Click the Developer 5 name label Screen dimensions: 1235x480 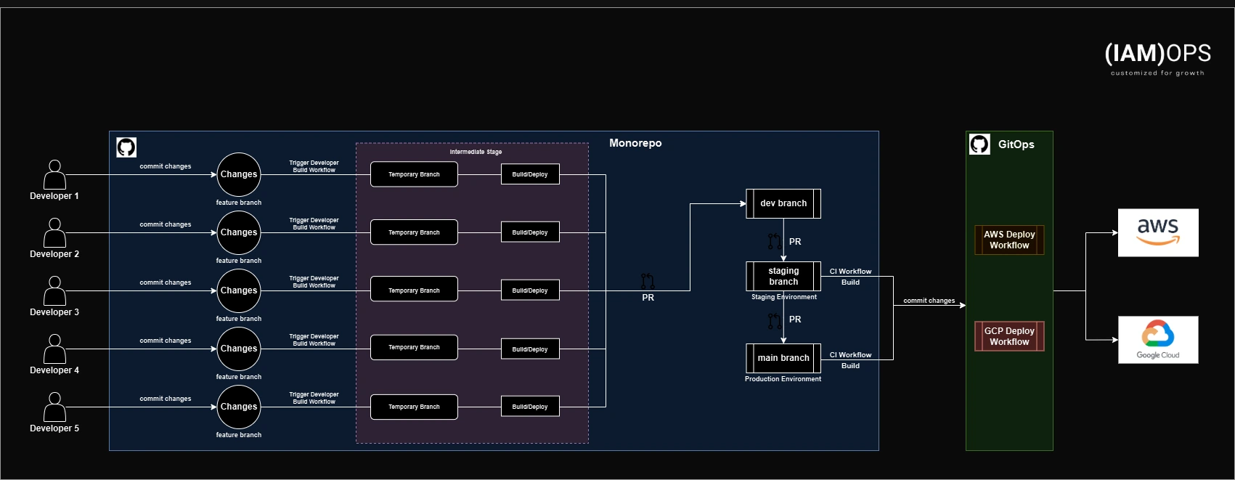[54, 428]
